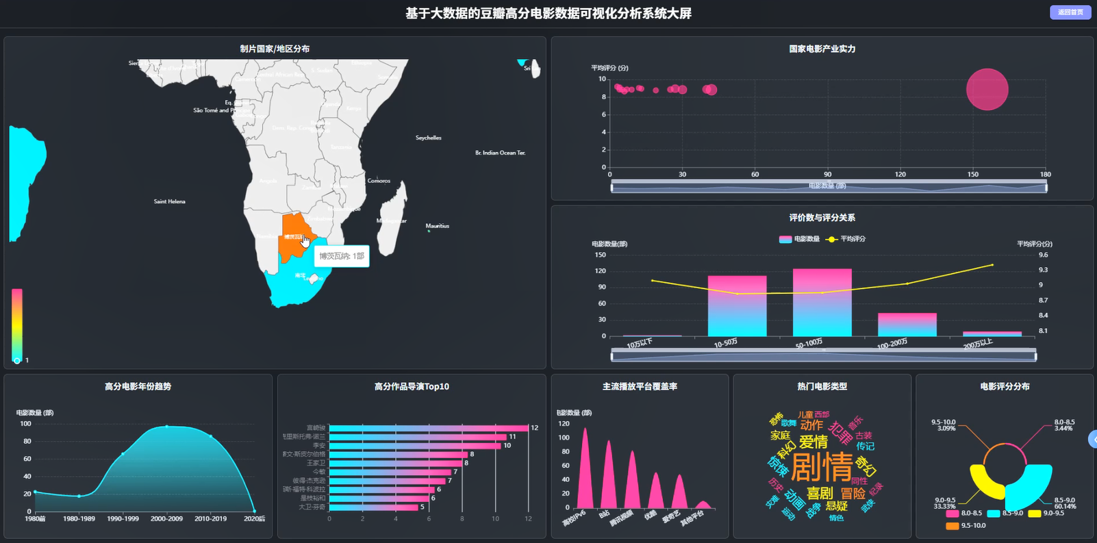Toggle the 9.5-10.0 pie legend item
Screen dimensions: 1097x543
click(x=966, y=526)
